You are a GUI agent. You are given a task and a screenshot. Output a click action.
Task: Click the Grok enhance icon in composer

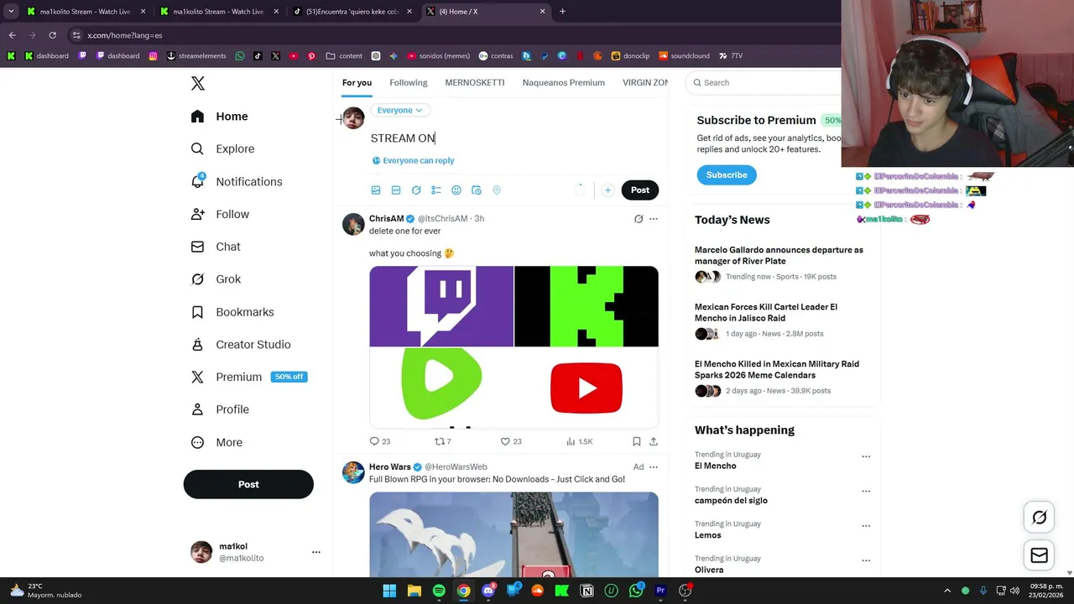(x=416, y=190)
